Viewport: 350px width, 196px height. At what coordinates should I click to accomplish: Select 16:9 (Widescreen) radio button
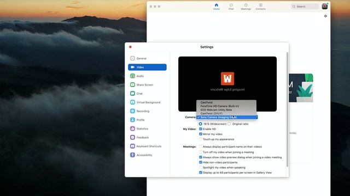201,124
